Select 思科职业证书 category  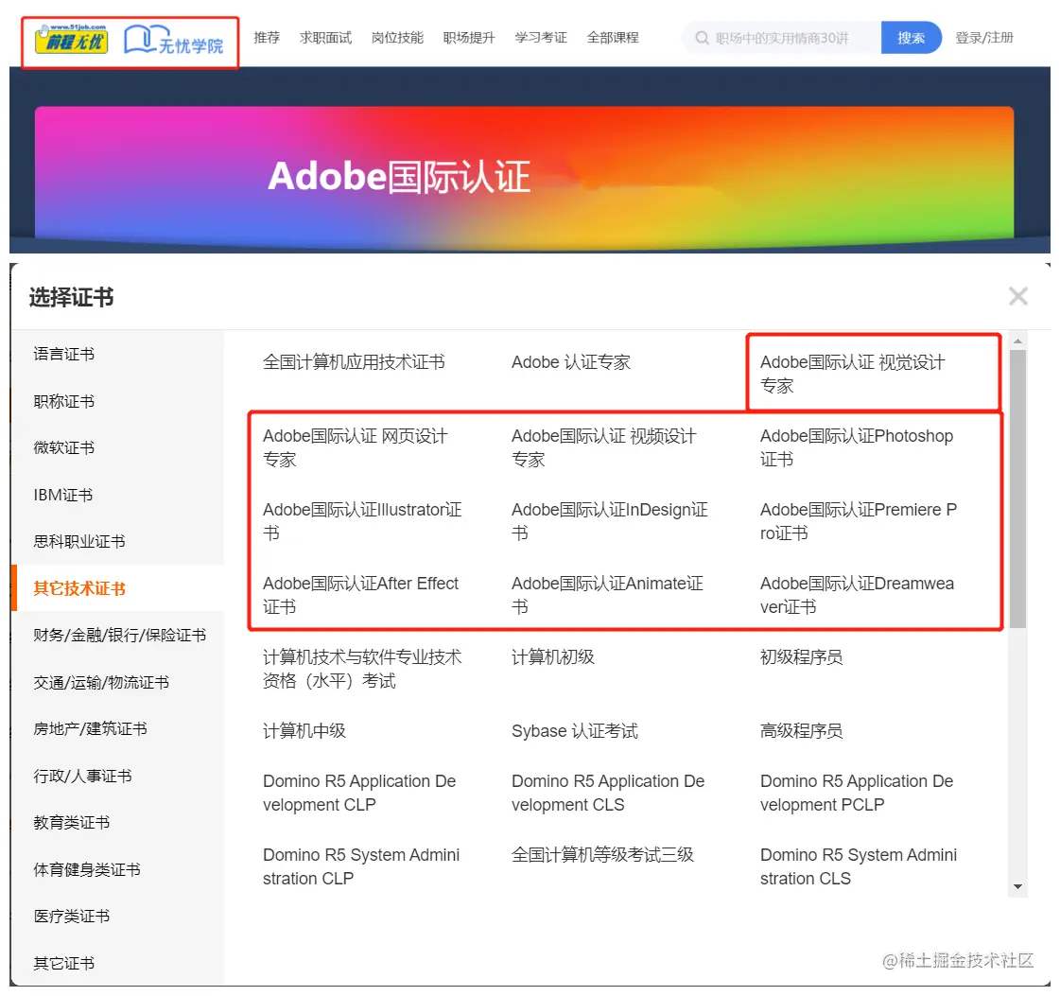(79, 542)
